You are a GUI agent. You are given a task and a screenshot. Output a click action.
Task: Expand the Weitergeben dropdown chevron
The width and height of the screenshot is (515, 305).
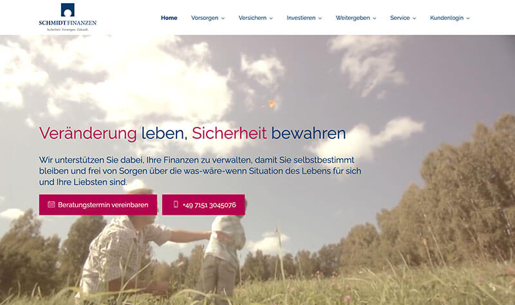375,19
